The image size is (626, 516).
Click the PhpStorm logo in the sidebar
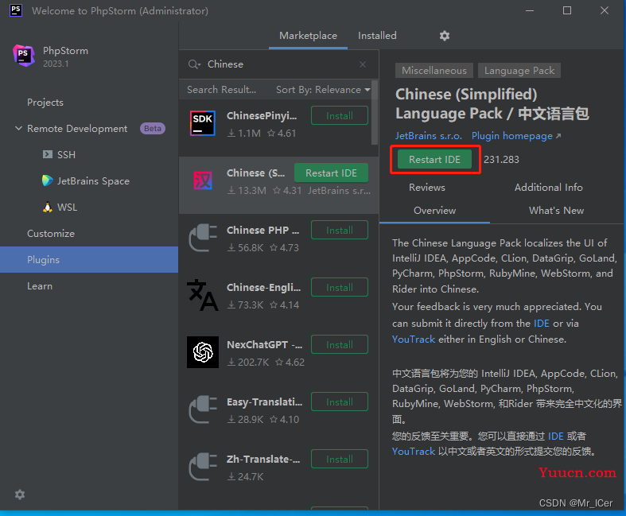pyautogui.click(x=24, y=56)
